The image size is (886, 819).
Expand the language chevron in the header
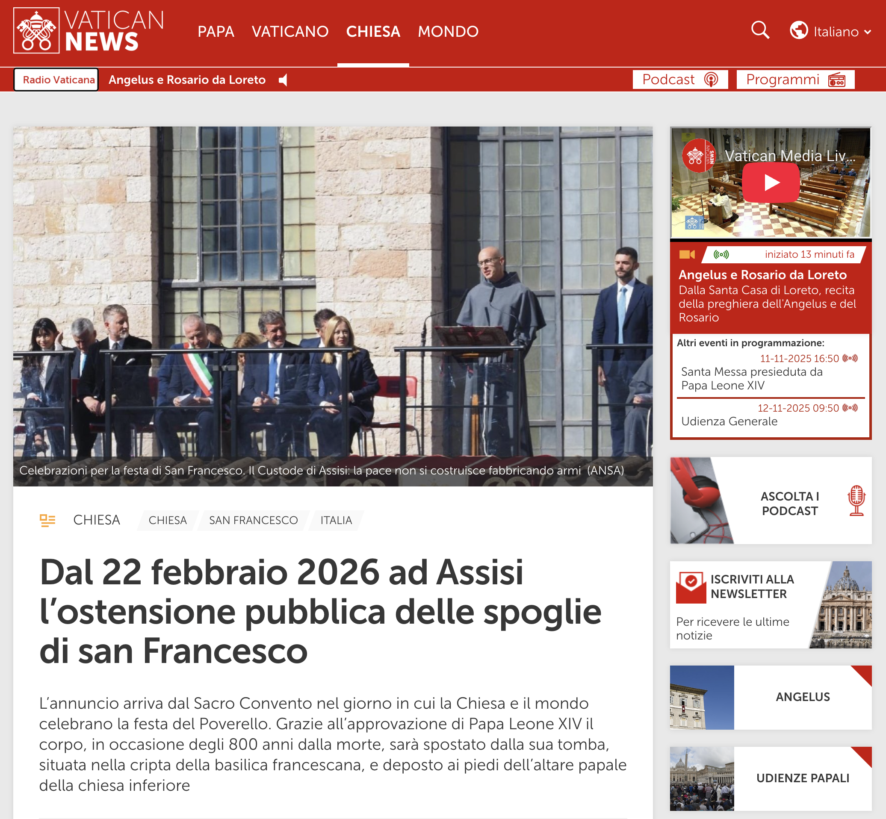(867, 32)
